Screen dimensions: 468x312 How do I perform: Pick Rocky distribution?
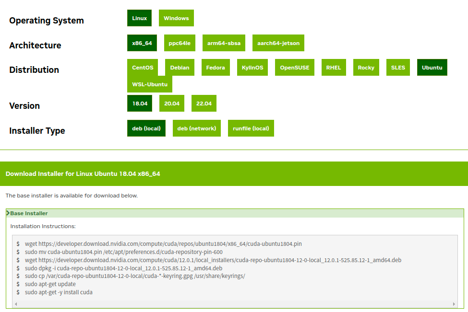366,68
